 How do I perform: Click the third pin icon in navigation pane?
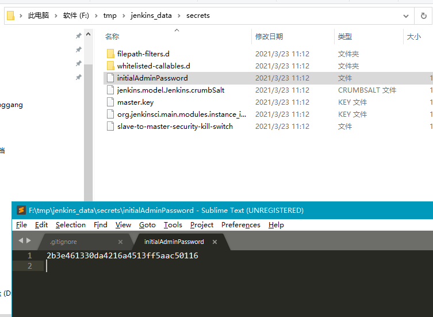coord(79,63)
